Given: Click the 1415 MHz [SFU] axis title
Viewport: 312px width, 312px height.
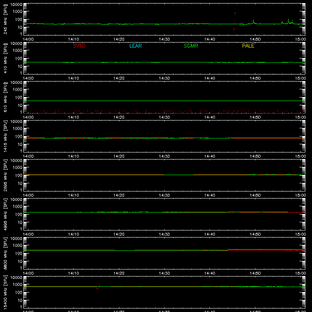Looking at the screenshot, I should click(x=5, y=136).
